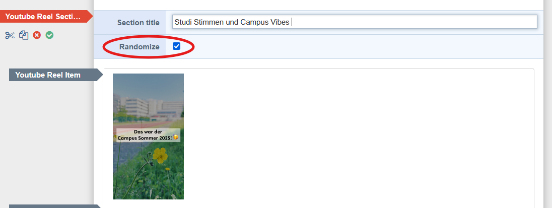The height and width of the screenshot is (208, 552).
Task: Click the green checkmark icon
Action: (49, 35)
